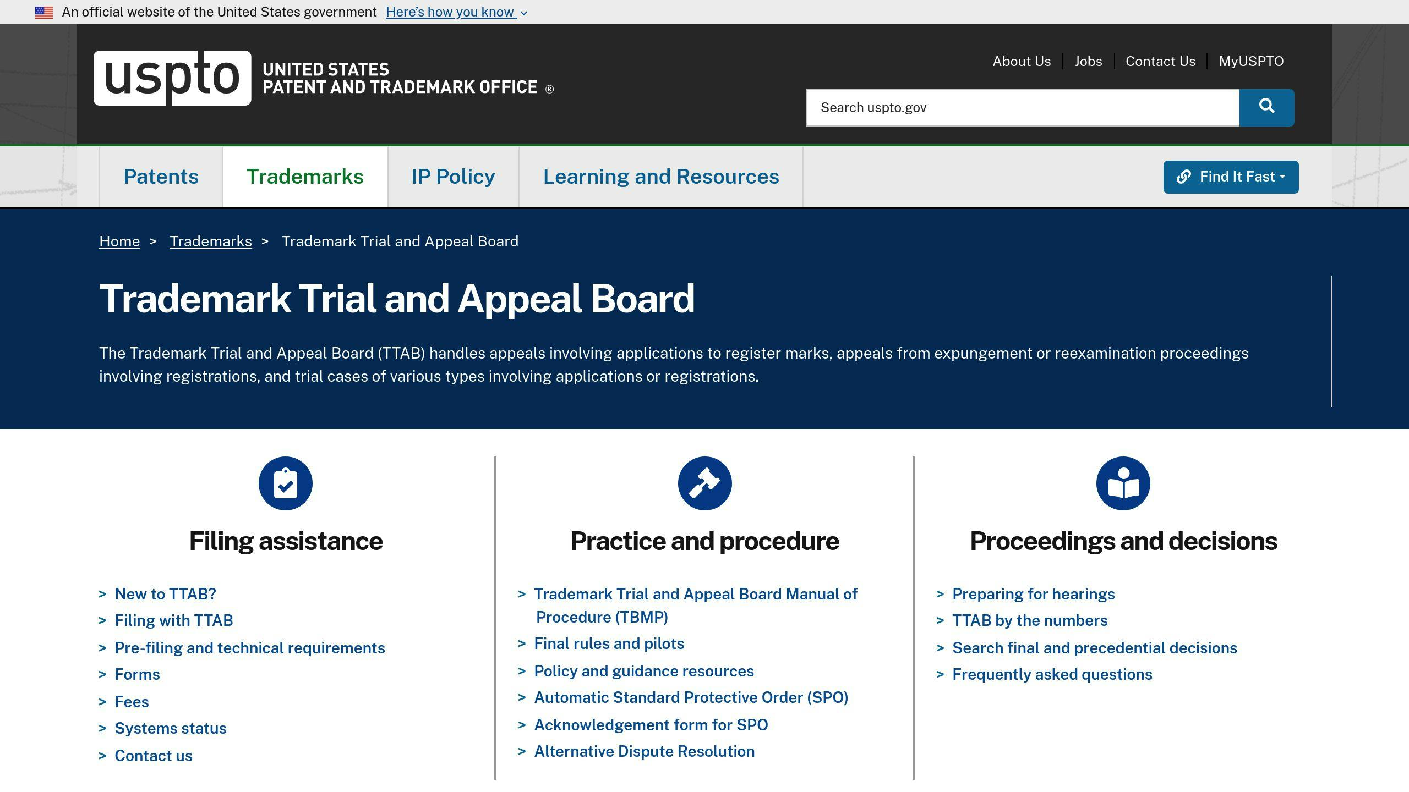1409x792 pixels.
Task: Select the Trademarks tab
Action: pyautogui.click(x=305, y=177)
